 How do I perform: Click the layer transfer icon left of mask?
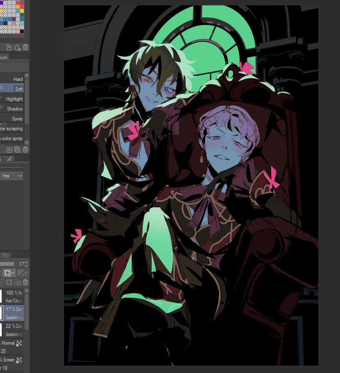pyautogui.click(x=1, y=282)
